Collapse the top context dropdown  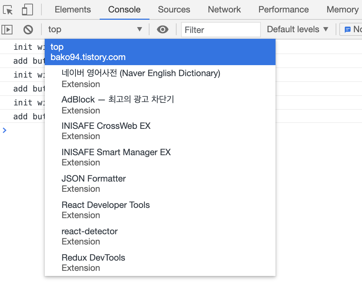pos(95,29)
